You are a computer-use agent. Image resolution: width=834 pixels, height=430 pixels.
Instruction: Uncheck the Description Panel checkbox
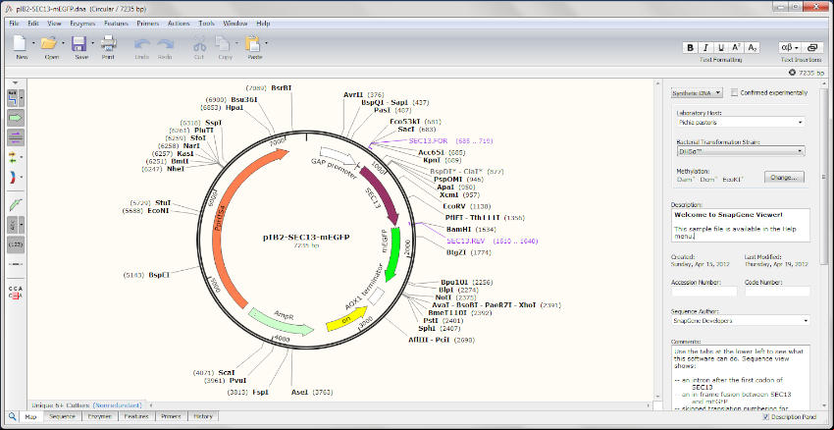[x=766, y=416]
